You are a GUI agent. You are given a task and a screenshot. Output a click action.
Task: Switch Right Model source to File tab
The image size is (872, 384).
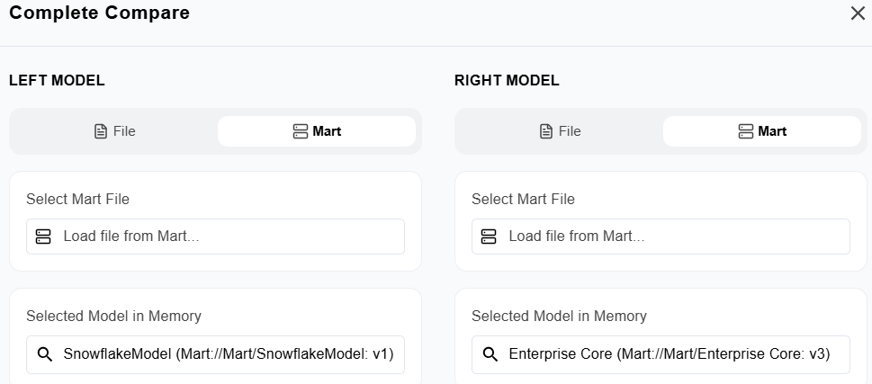click(x=561, y=131)
